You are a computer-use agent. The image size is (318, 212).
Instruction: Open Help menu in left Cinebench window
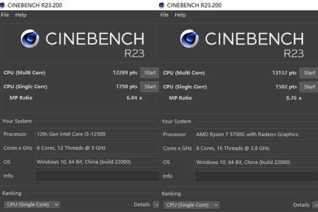21,15
